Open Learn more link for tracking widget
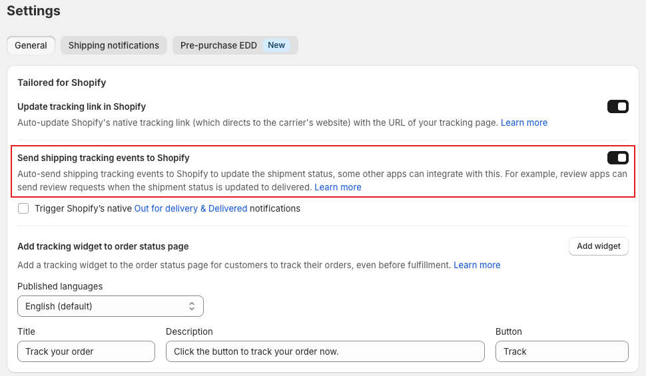Viewport: 646px width, 376px height. tap(477, 266)
